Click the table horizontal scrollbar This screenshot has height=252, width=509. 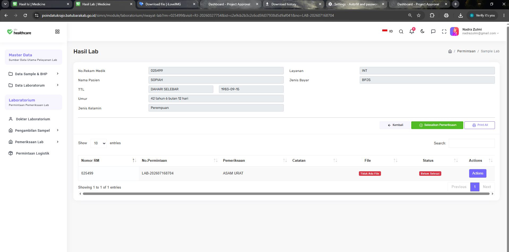(x=286, y=194)
